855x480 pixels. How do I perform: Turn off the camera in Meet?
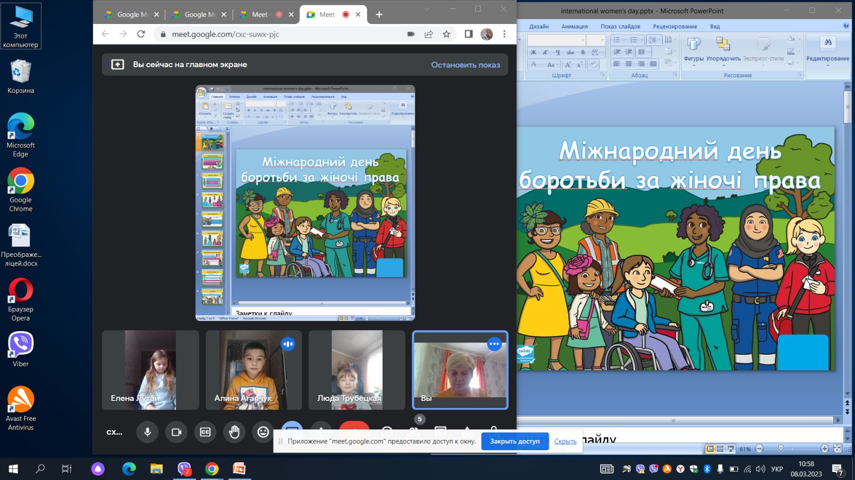click(176, 432)
